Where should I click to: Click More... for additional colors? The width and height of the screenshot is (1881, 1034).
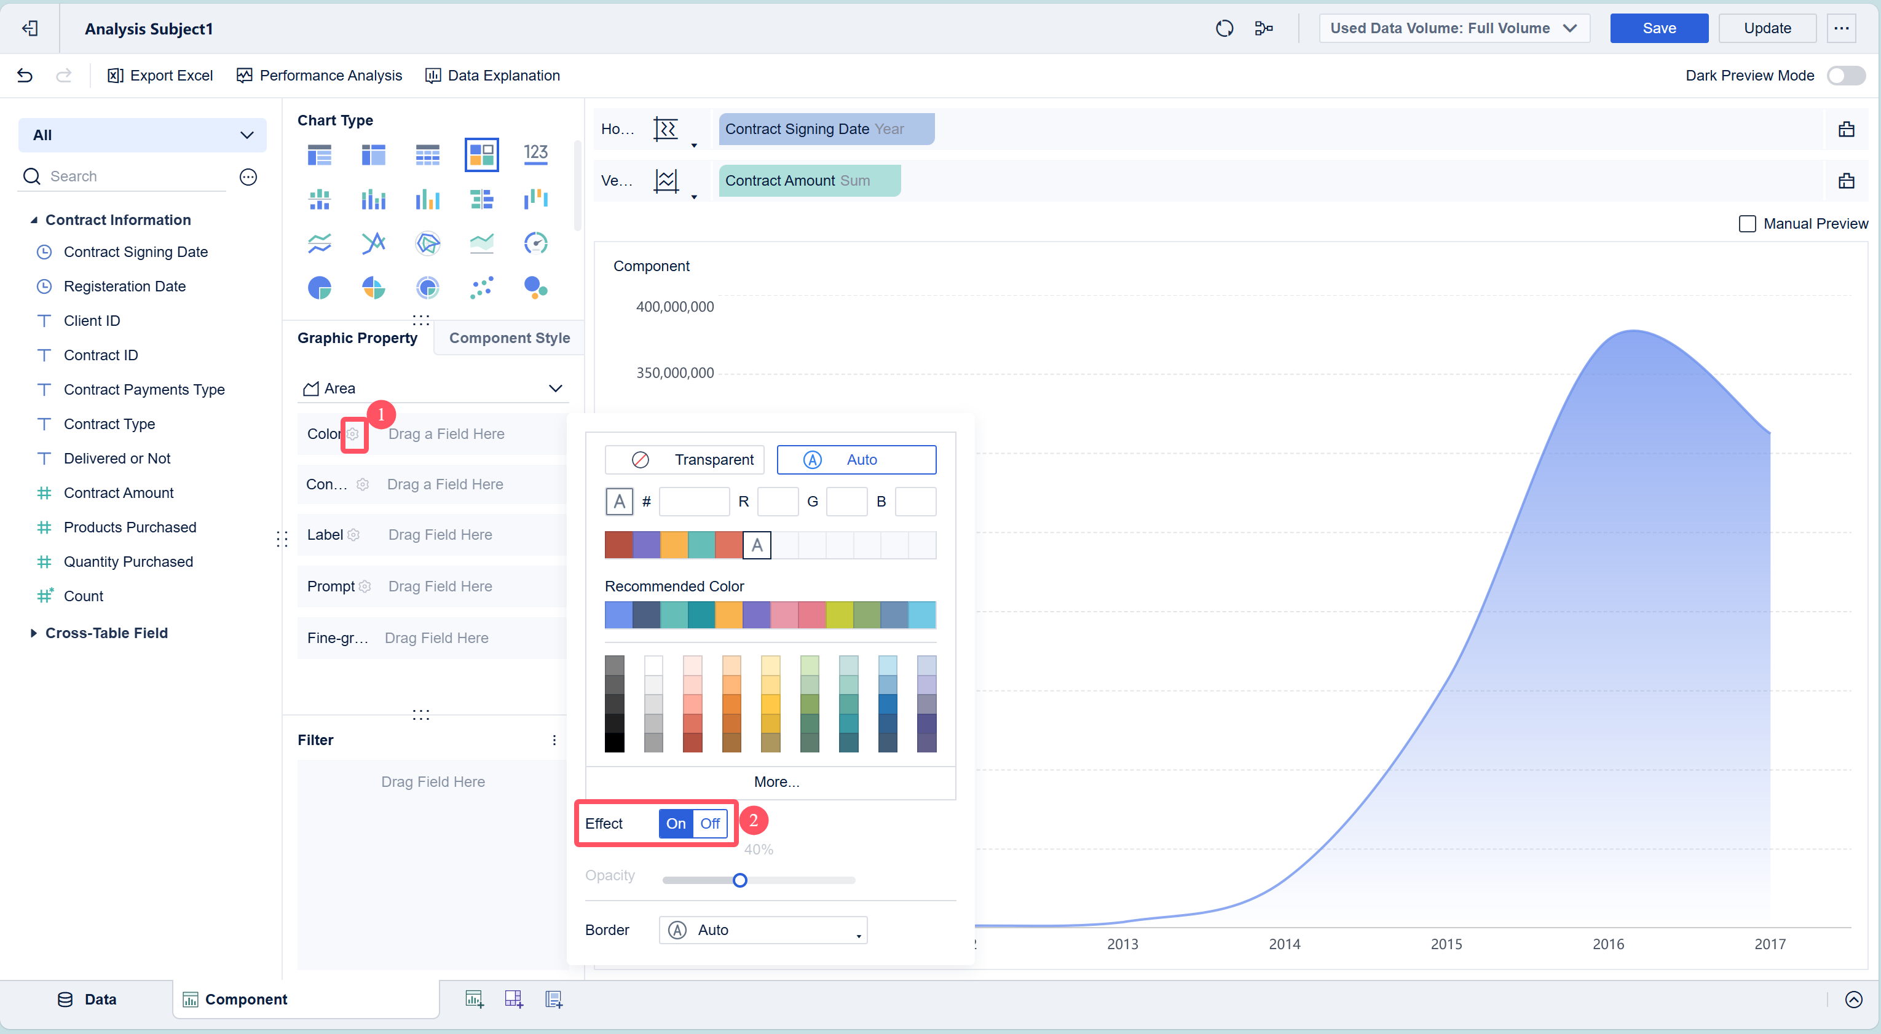click(776, 782)
